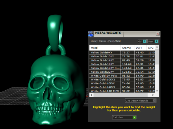173x129 pixels.
Task: Click the table scroll down arrow
Action: coord(157,91)
